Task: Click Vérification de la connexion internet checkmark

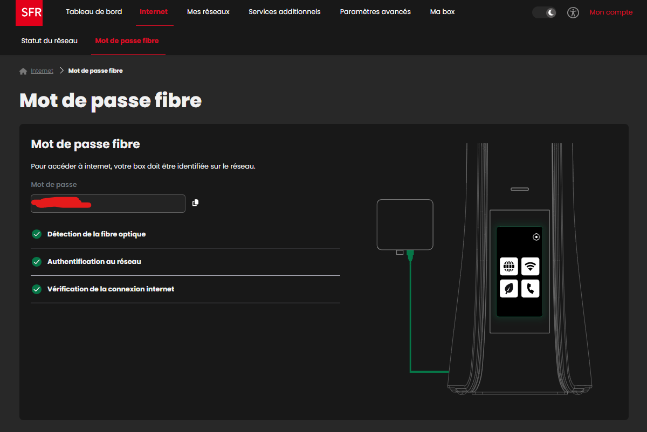Action: tap(37, 289)
